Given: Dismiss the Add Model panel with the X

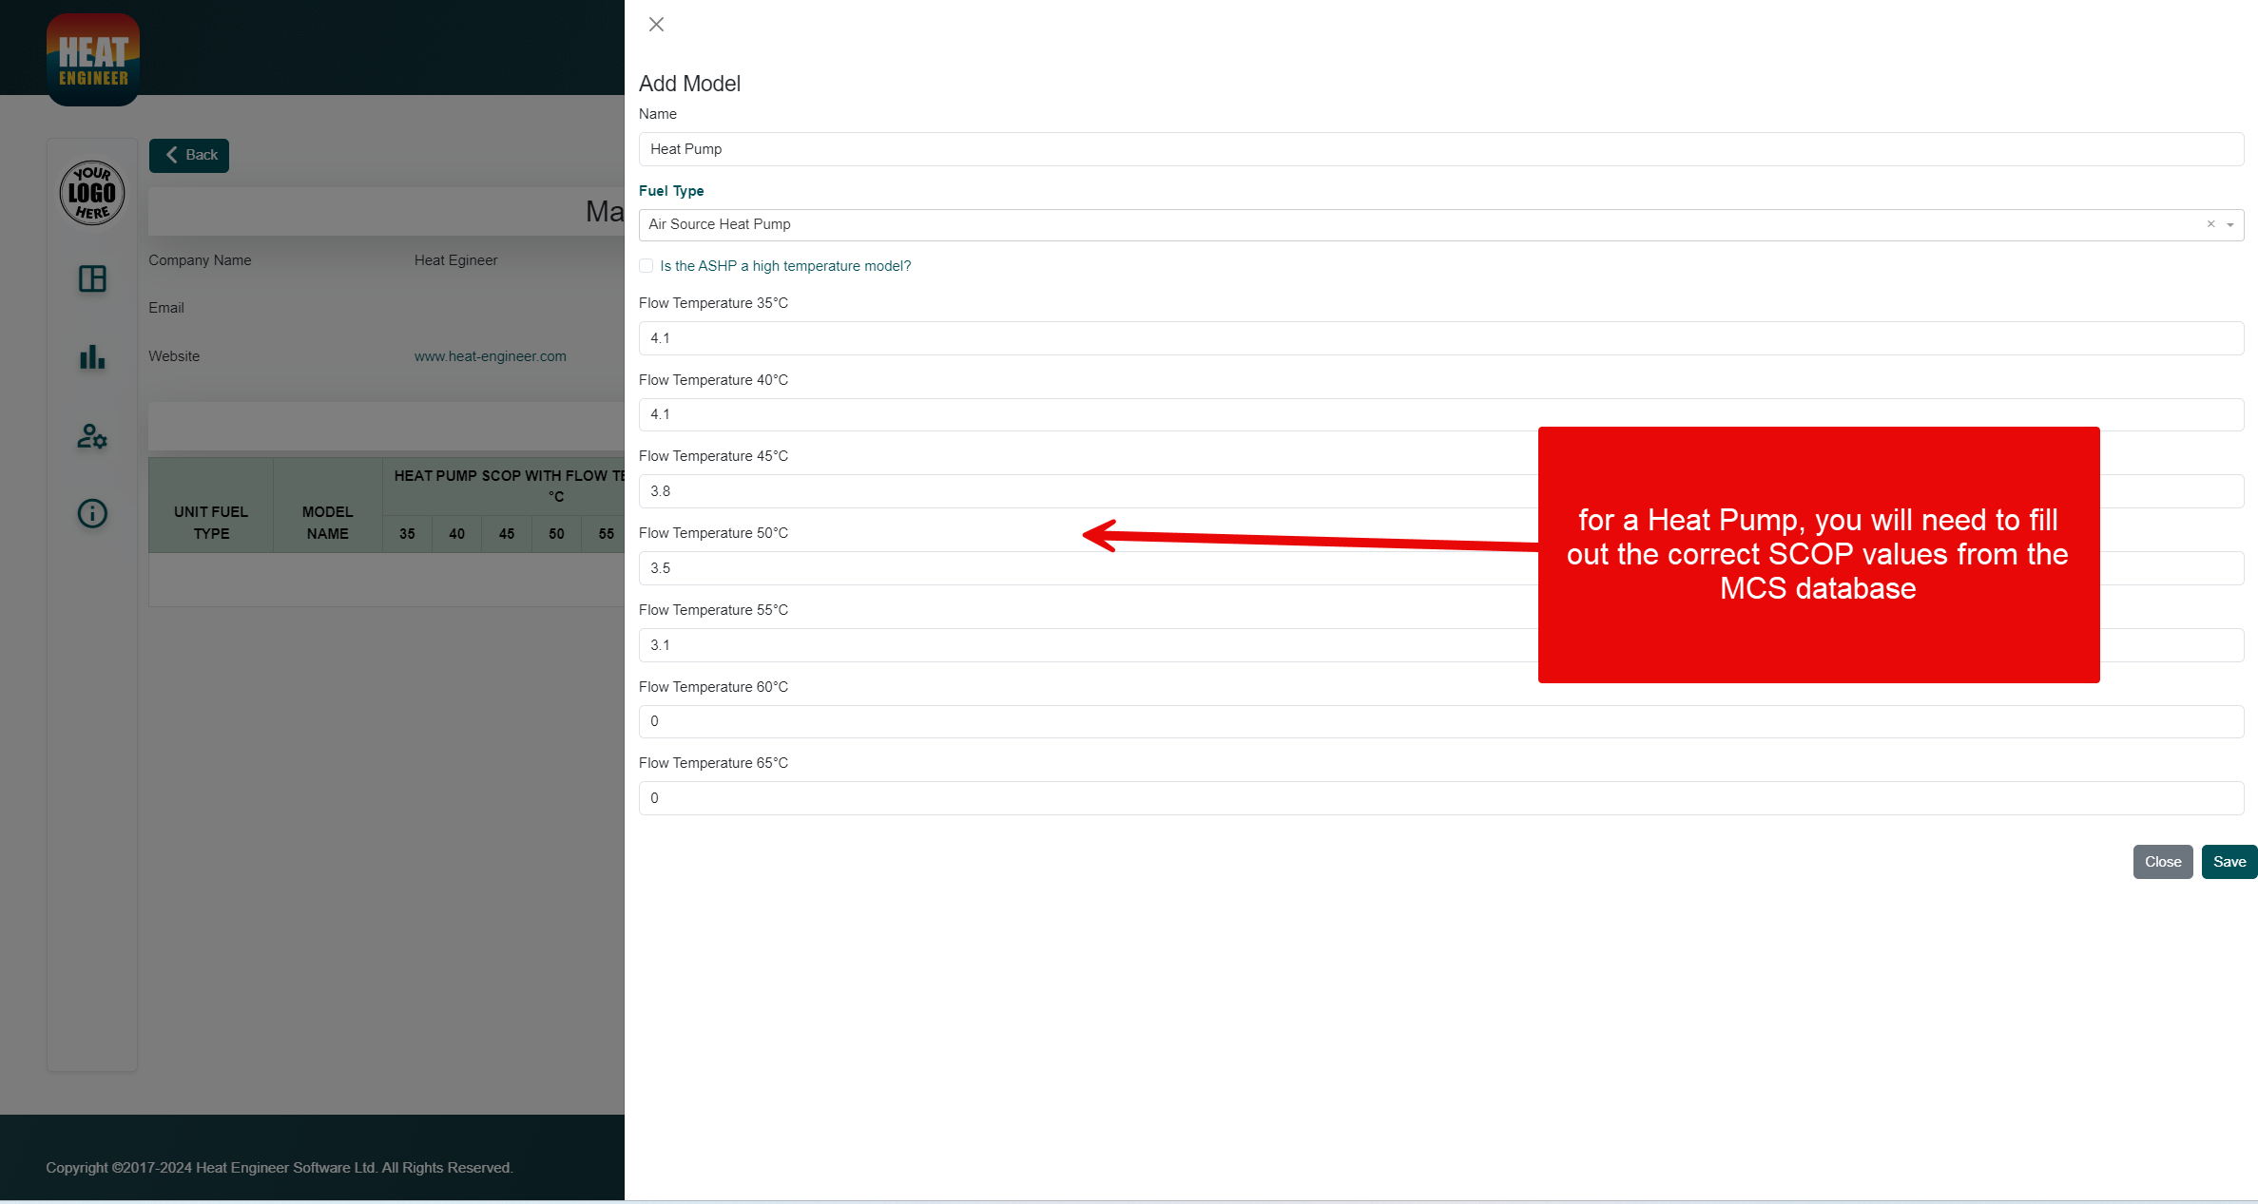Looking at the screenshot, I should tap(656, 24).
